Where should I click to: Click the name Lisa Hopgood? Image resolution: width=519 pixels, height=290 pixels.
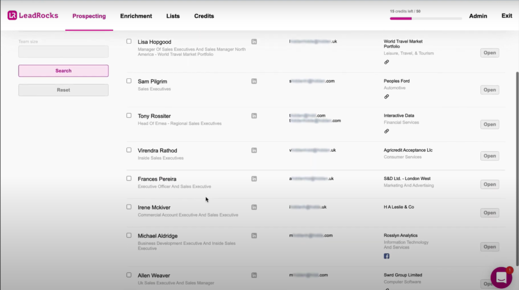154,42
